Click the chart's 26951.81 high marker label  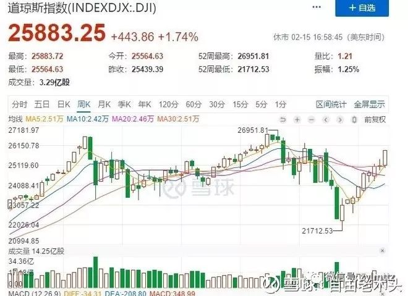[253, 130]
